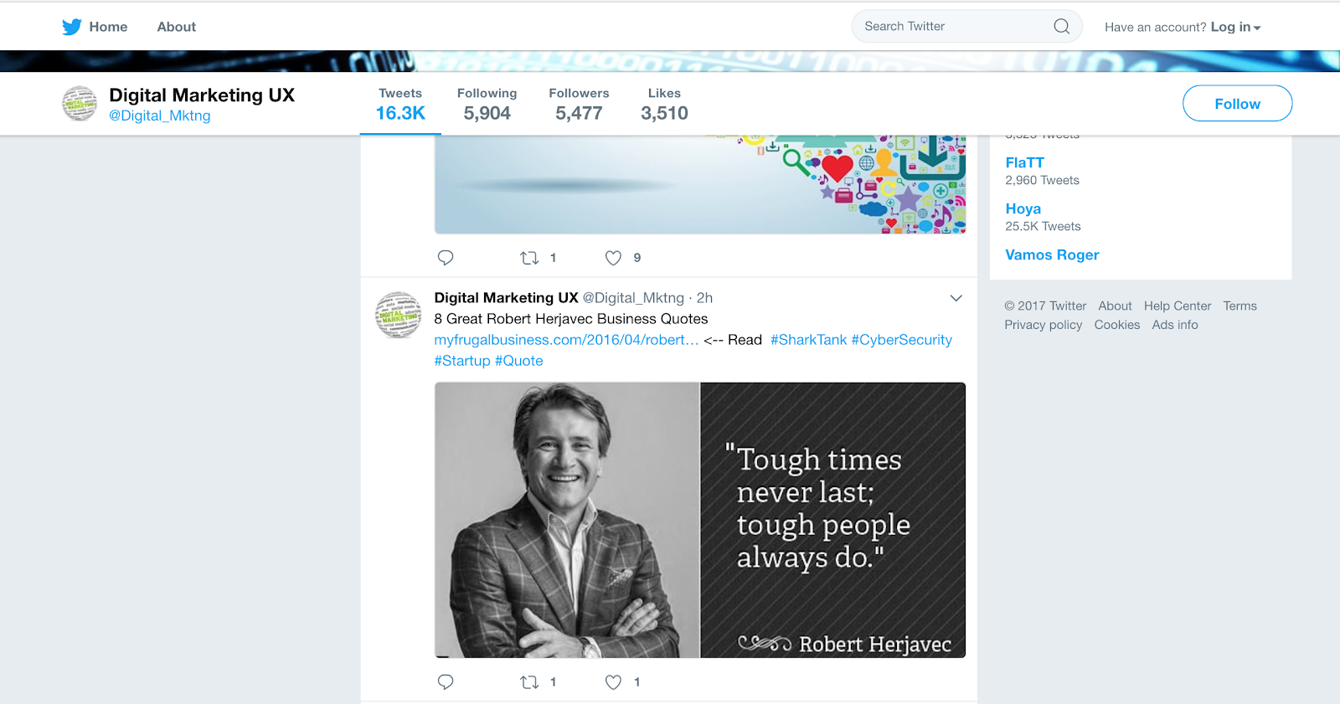Click the Digital Marketing UX profile avatar in header
1340x704 pixels.
pos(80,104)
